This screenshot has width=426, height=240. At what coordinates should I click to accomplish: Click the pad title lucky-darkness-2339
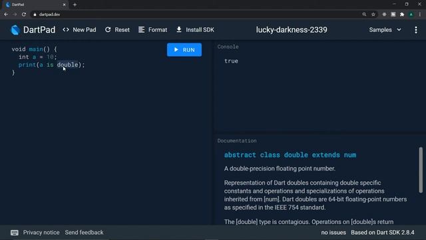(x=292, y=30)
